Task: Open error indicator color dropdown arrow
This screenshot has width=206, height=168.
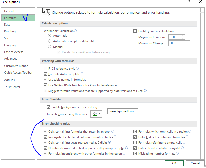Action: 99,114
